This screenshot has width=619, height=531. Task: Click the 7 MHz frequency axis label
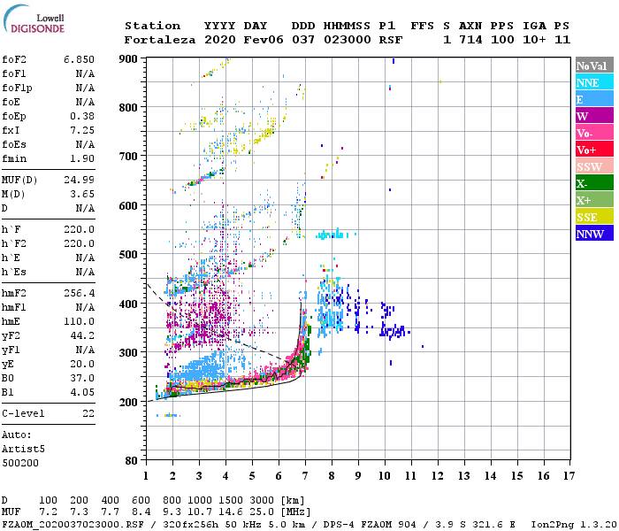coord(305,476)
